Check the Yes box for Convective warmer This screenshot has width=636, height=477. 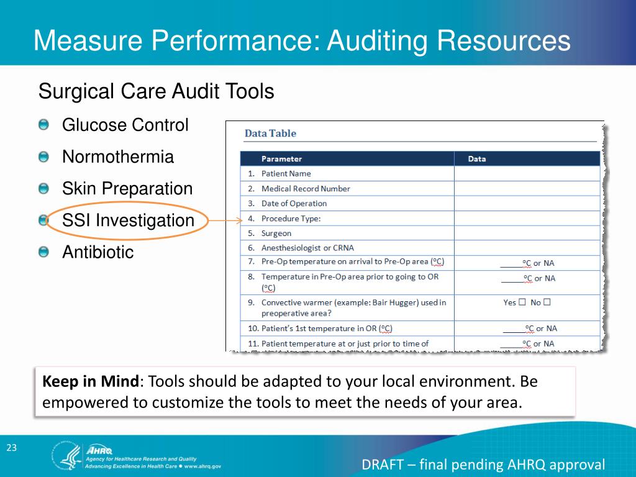pos(522,302)
